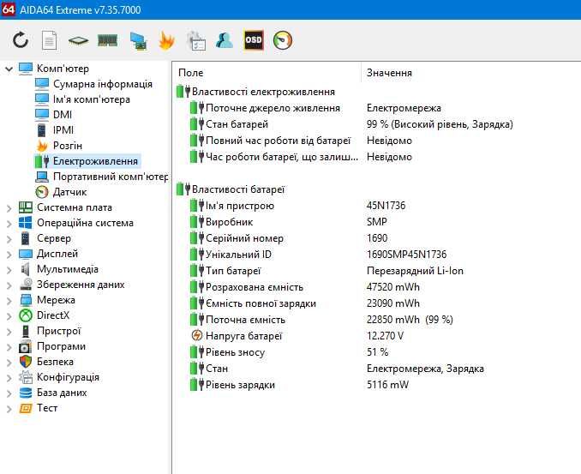Expand the Системна плата node

[x=9, y=208]
